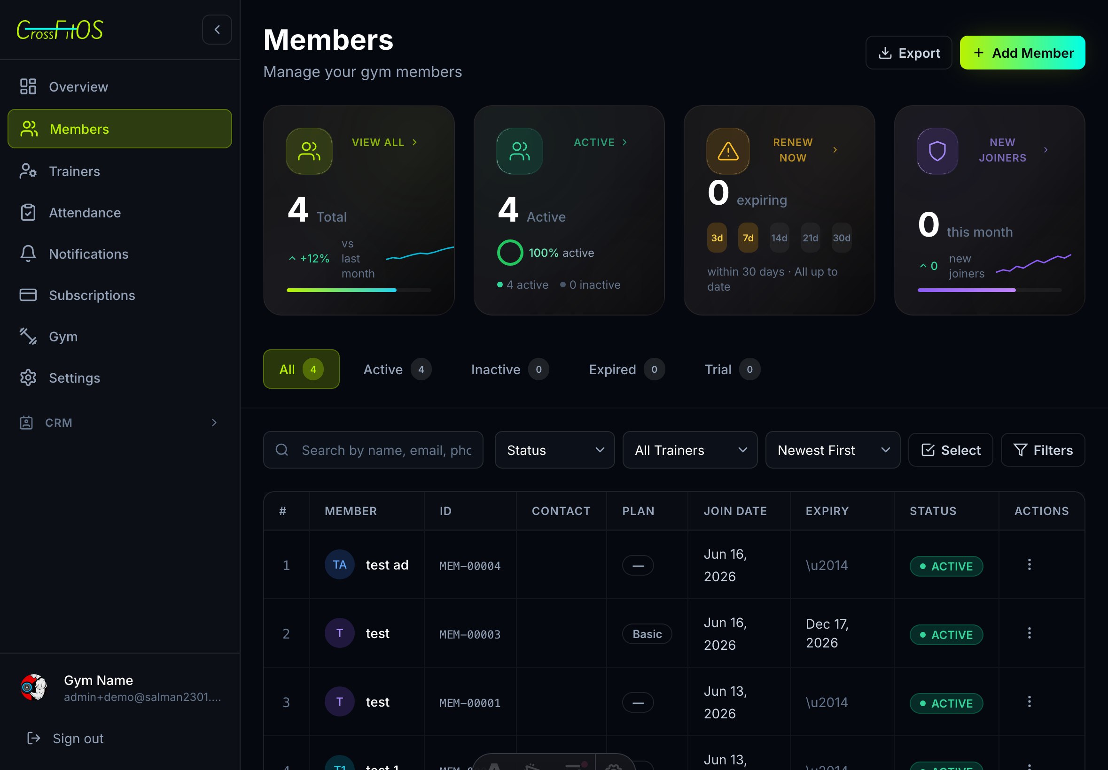Screen dimensions: 1108x770
Task: Sign out of the account
Action: coord(66,738)
